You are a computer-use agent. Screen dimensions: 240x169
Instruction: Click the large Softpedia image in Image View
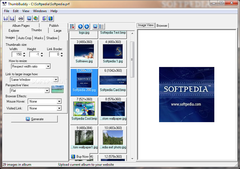[x=187, y=95]
